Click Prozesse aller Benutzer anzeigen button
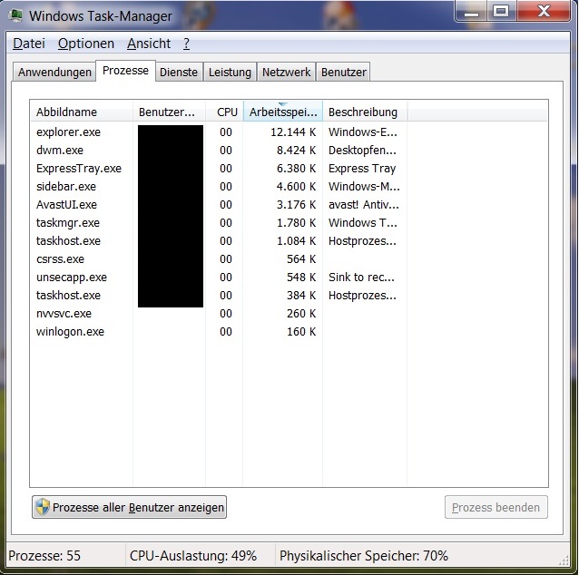579x575 pixels. 129,507
